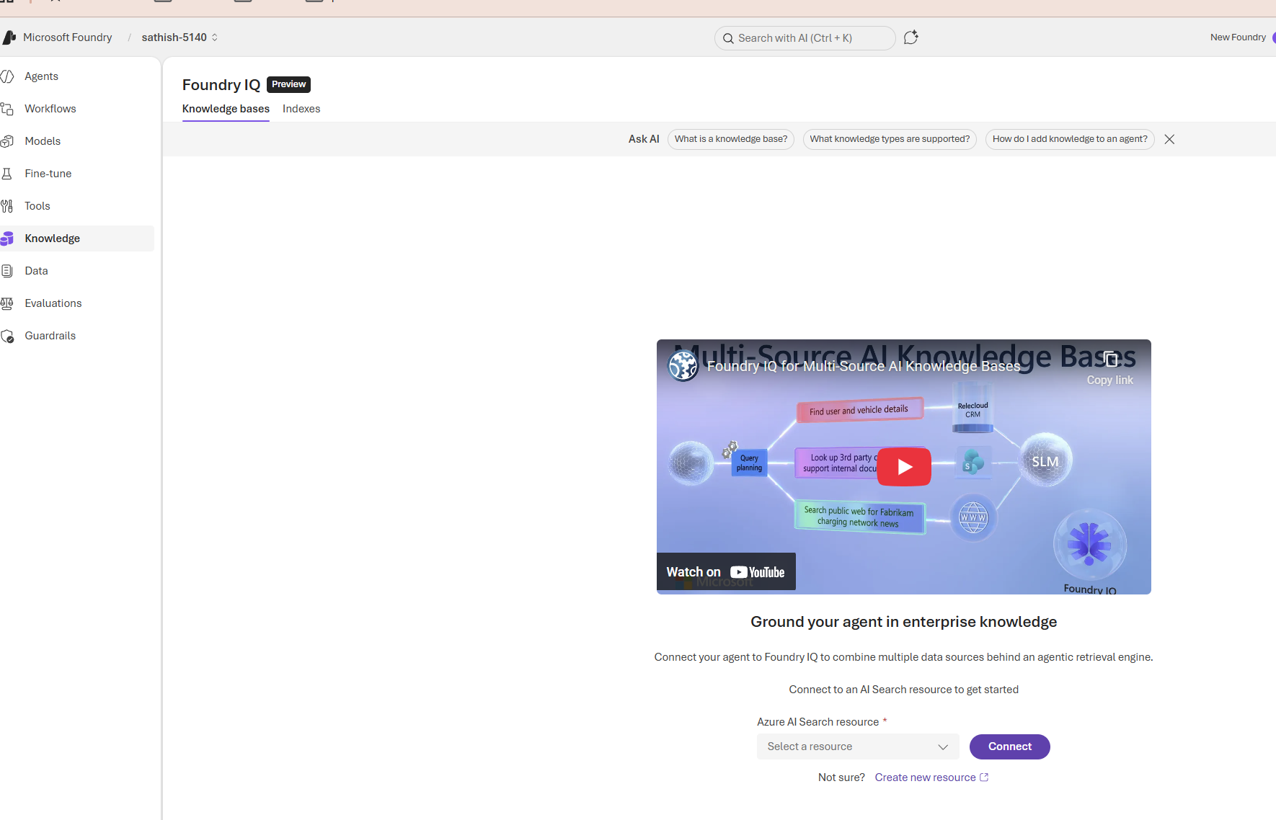1276x820 pixels.
Task: Select the Models cube icon
Action: [7, 141]
